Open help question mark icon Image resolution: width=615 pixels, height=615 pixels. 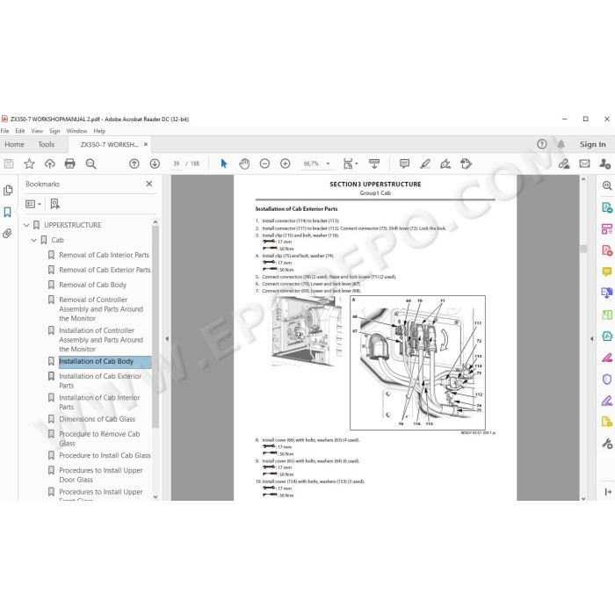coord(542,144)
